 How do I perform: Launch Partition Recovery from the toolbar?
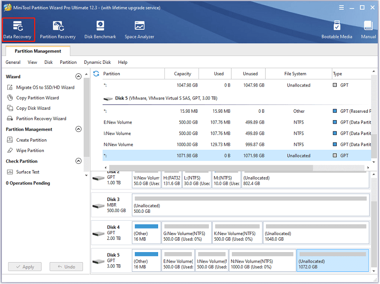pos(58,30)
